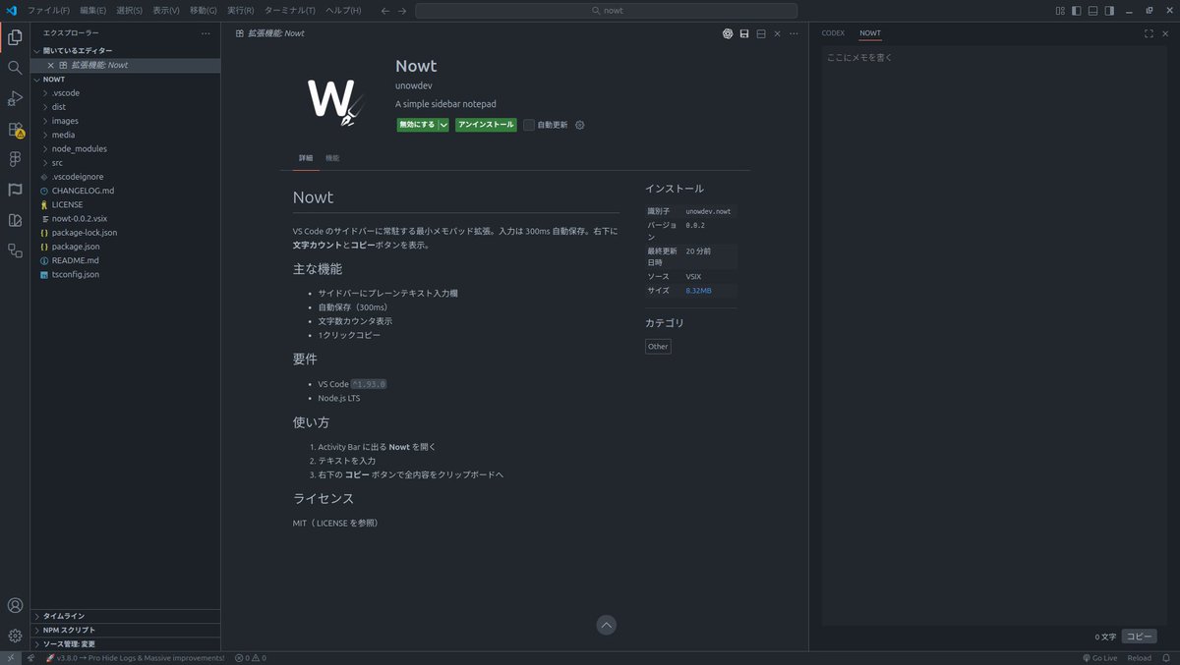The width and height of the screenshot is (1180, 665).
Task: Open README.md in the explorer
Action: coord(126,260)
